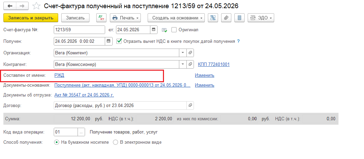The image size is (364, 159).
Task: Open the report list icon
Action: [239, 18]
